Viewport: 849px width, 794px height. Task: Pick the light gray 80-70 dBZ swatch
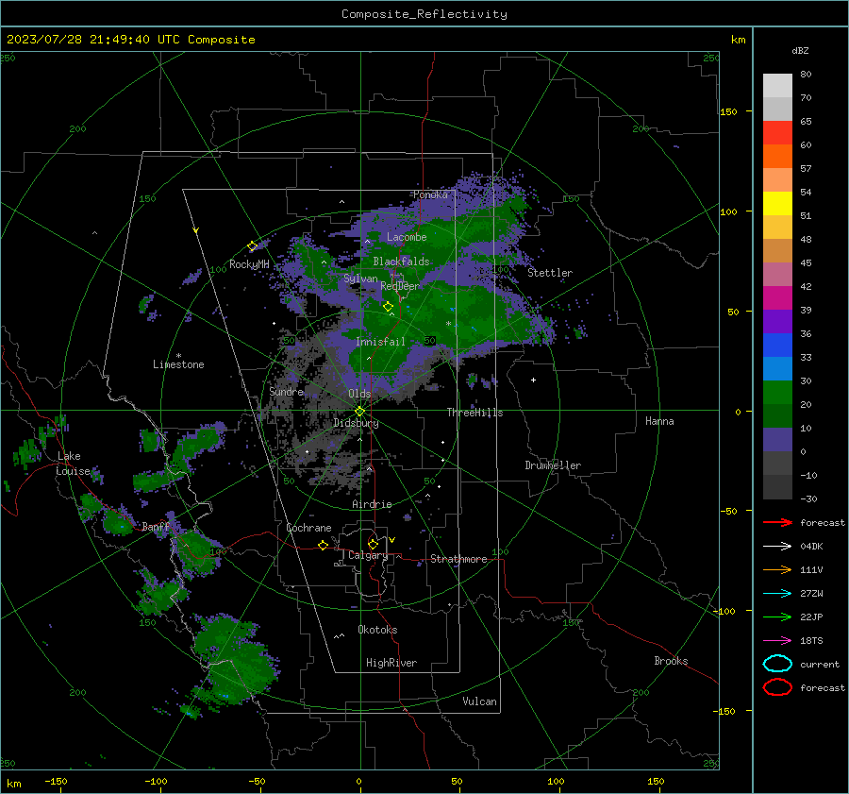[x=777, y=86]
